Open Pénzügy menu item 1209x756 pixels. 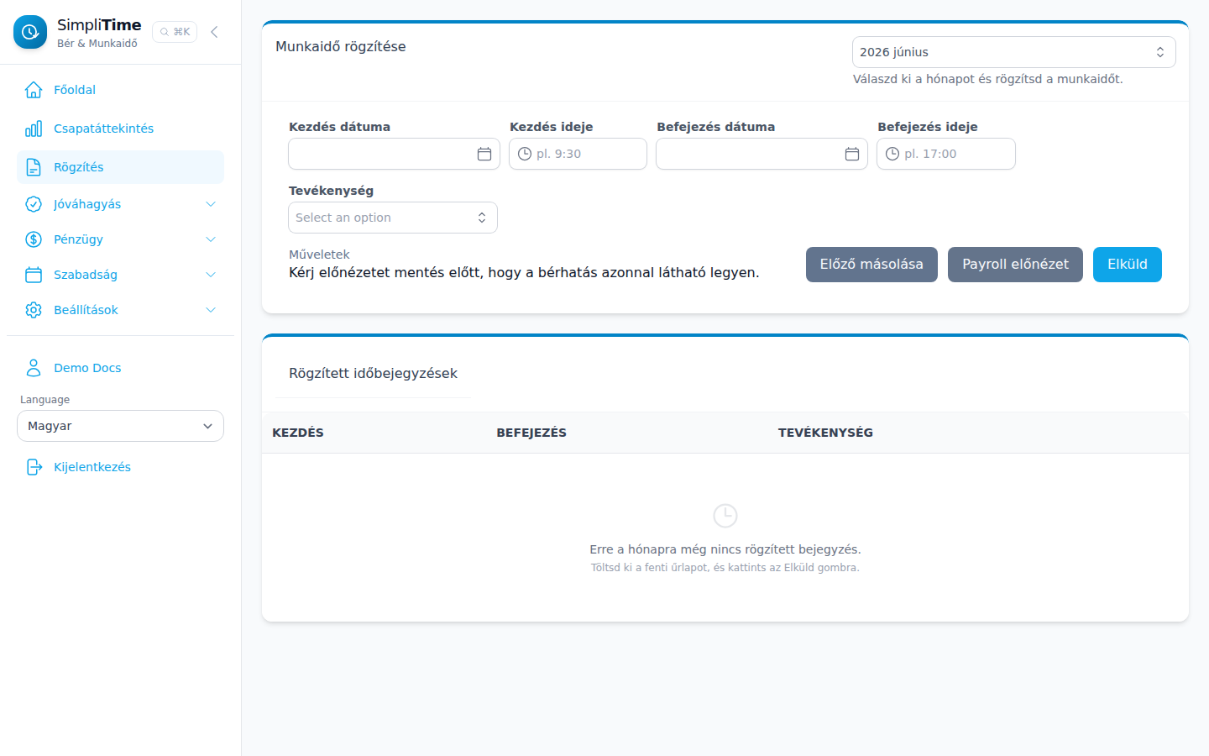pos(120,239)
